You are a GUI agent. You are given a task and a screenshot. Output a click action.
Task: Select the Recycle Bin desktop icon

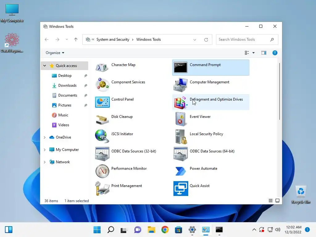pyautogui.click(x=301, y=195)
